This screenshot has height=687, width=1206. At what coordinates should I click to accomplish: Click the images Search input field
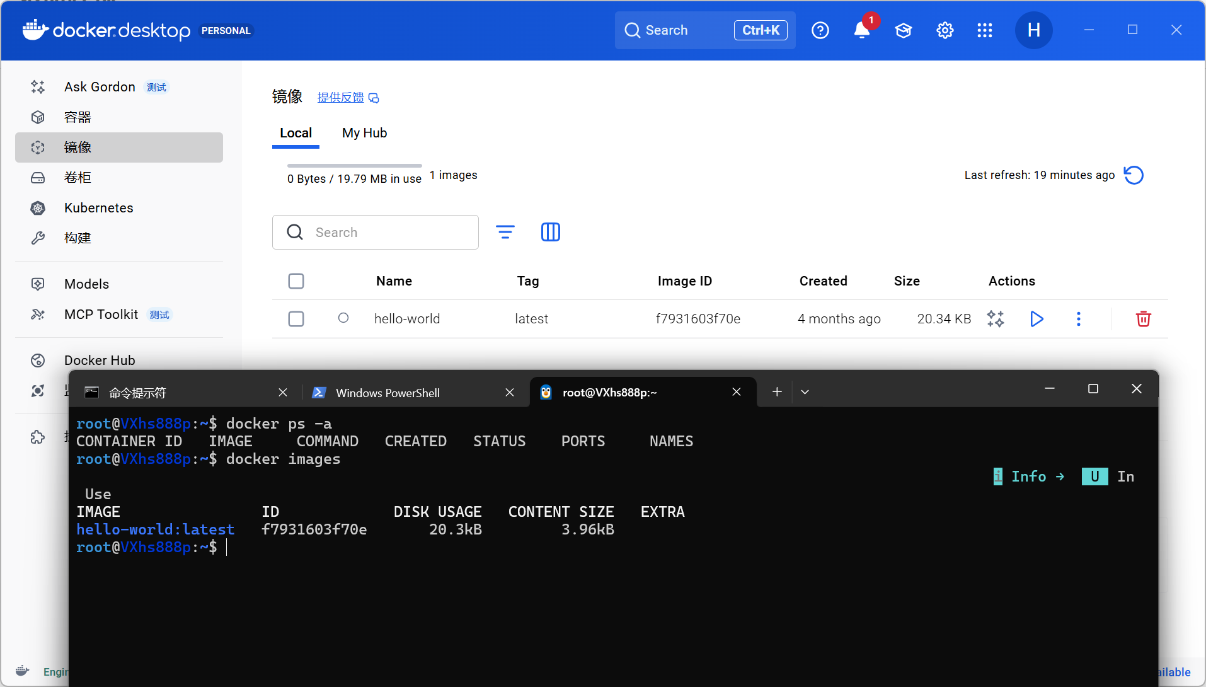384,232
